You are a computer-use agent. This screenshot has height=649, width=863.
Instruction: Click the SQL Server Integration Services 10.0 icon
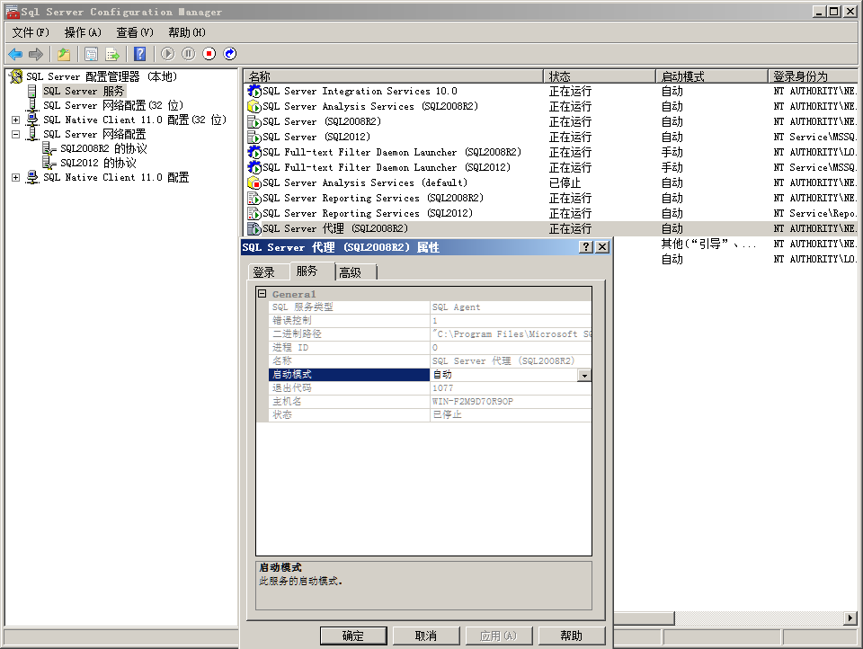pos(254,91)
